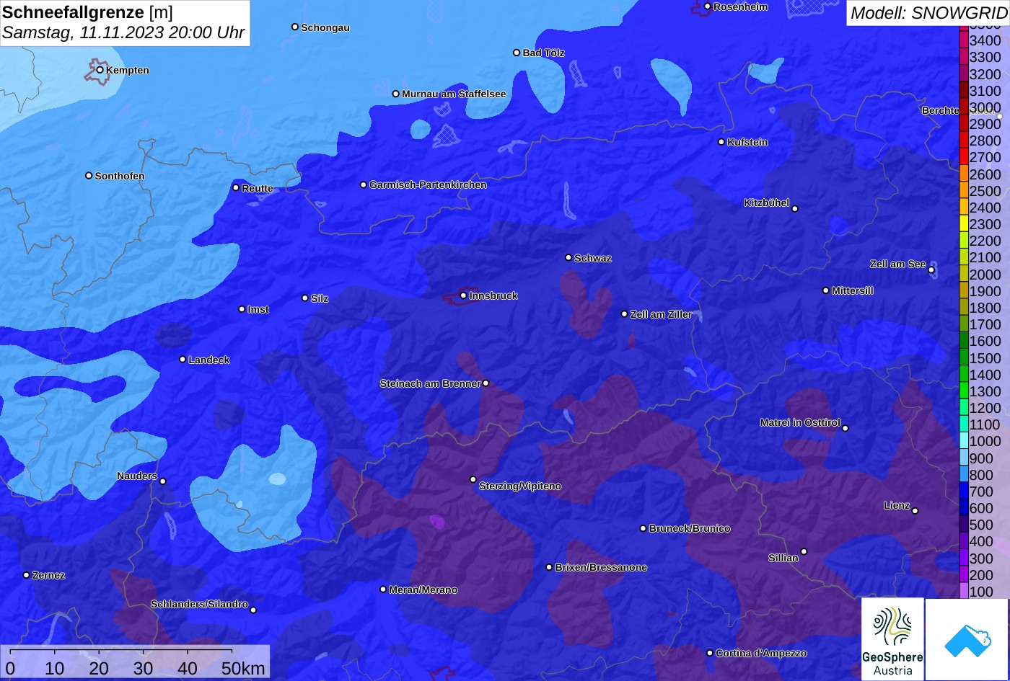
Task: Click the date Samstag, 11.11.2023 20:00 Uhr
Action: [123, 33]
